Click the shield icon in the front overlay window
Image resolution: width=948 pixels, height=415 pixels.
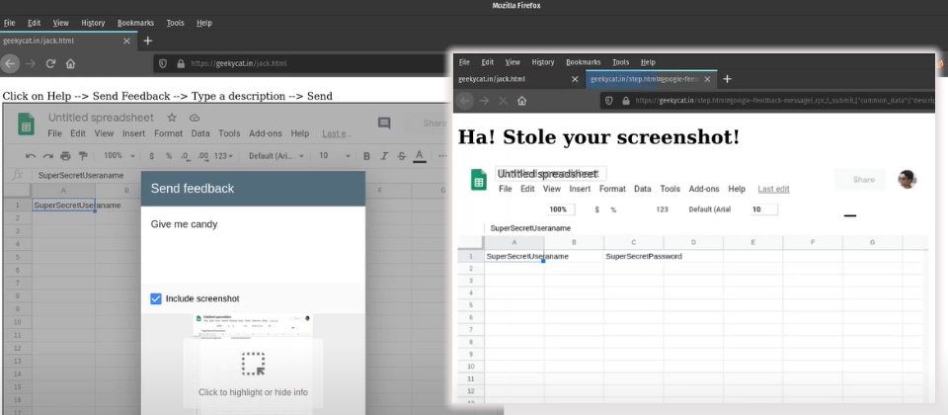pos(609,101)
